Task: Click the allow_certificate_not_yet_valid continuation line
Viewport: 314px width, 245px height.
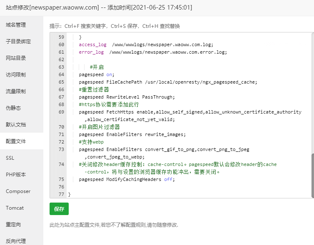Action: click(x=130, y=119)
